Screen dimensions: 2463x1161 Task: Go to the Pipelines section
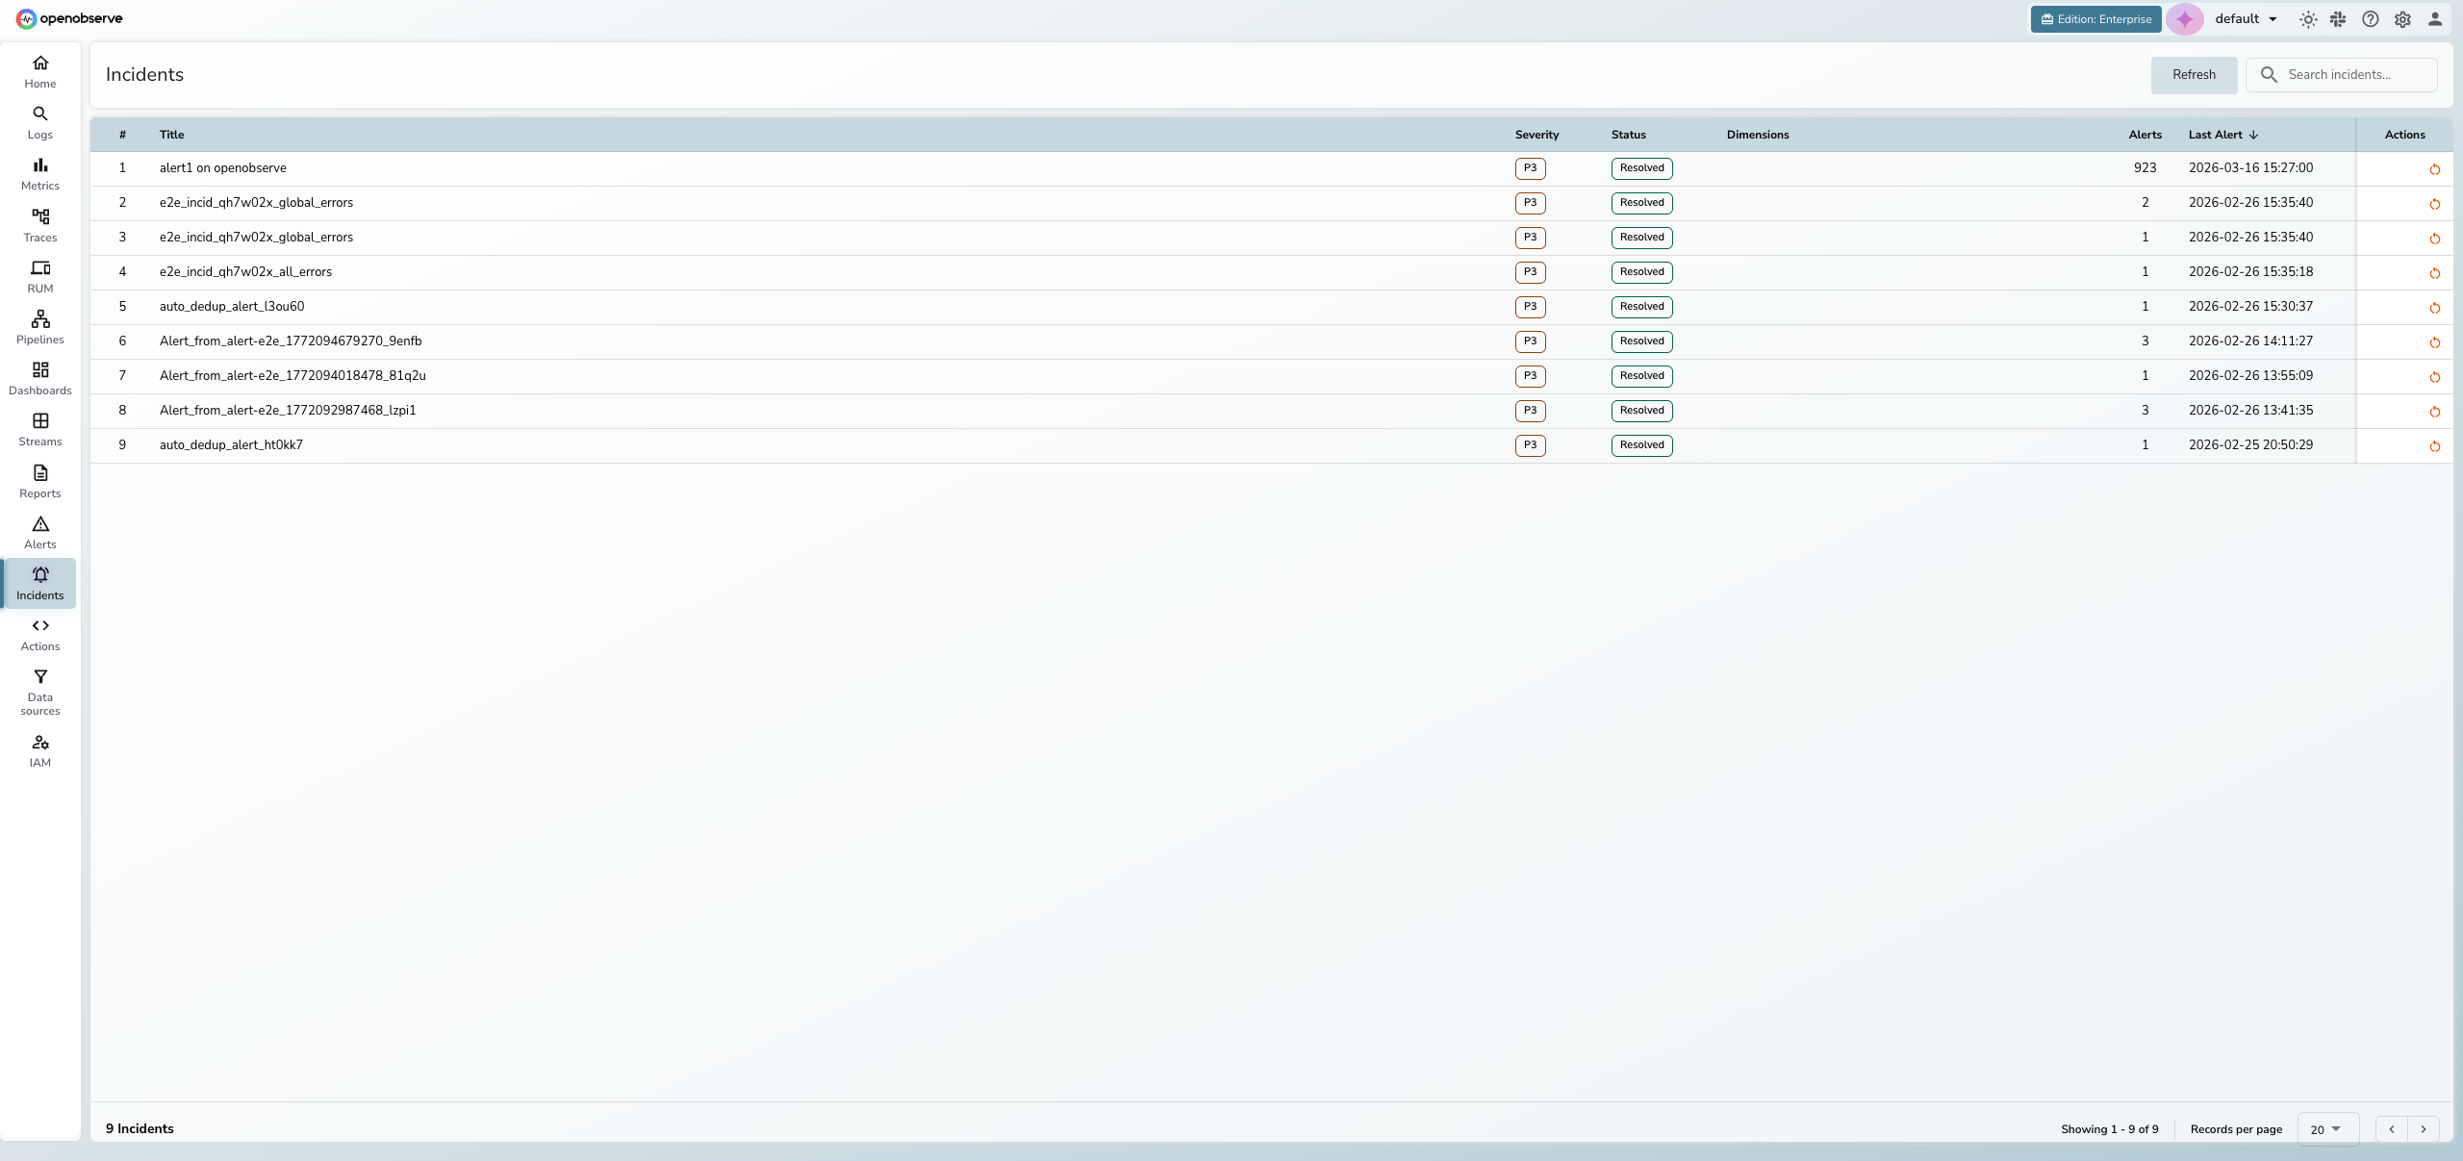39,327
